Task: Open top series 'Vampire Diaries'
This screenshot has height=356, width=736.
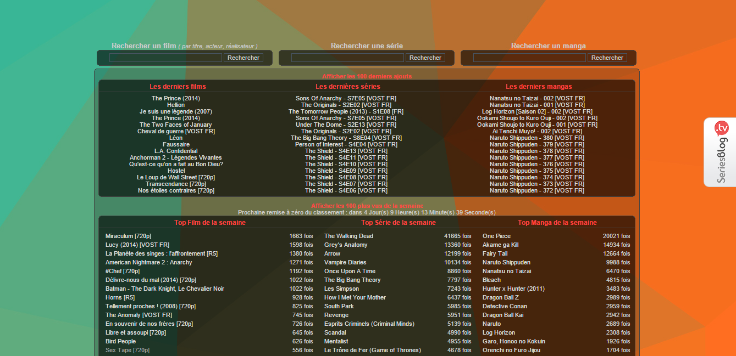Action: tap(345, 262)
